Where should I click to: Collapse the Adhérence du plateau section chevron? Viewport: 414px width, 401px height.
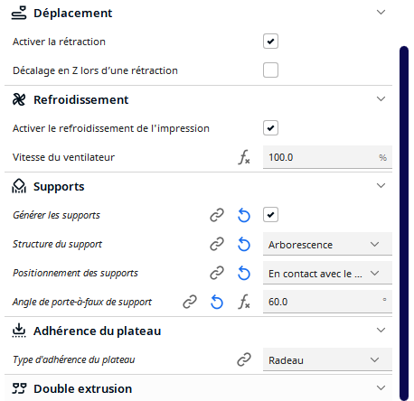tap(381, 331)
